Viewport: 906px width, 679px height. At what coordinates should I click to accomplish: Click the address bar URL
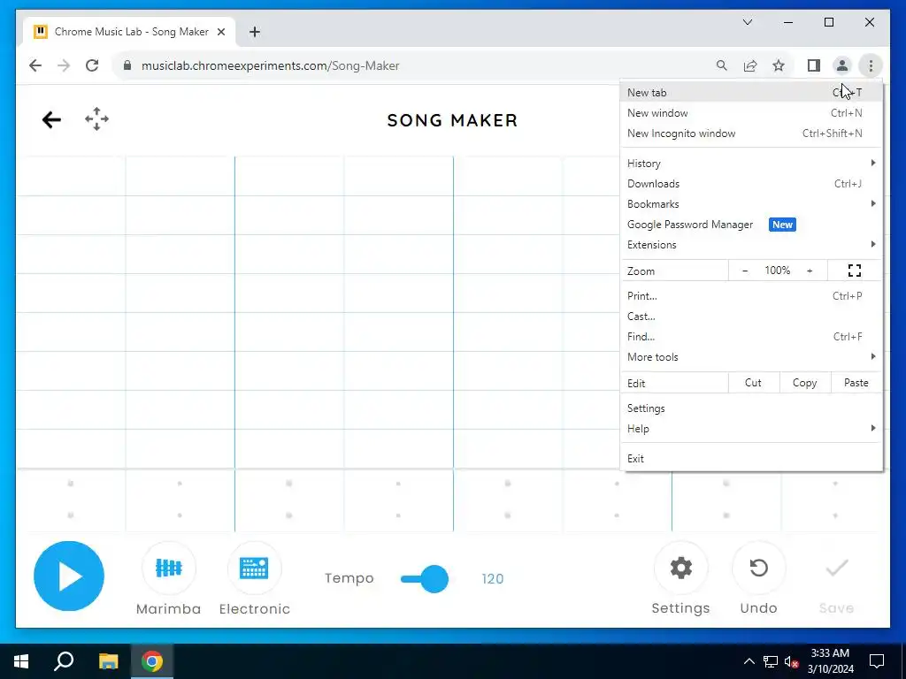click(x=270, y=65)
